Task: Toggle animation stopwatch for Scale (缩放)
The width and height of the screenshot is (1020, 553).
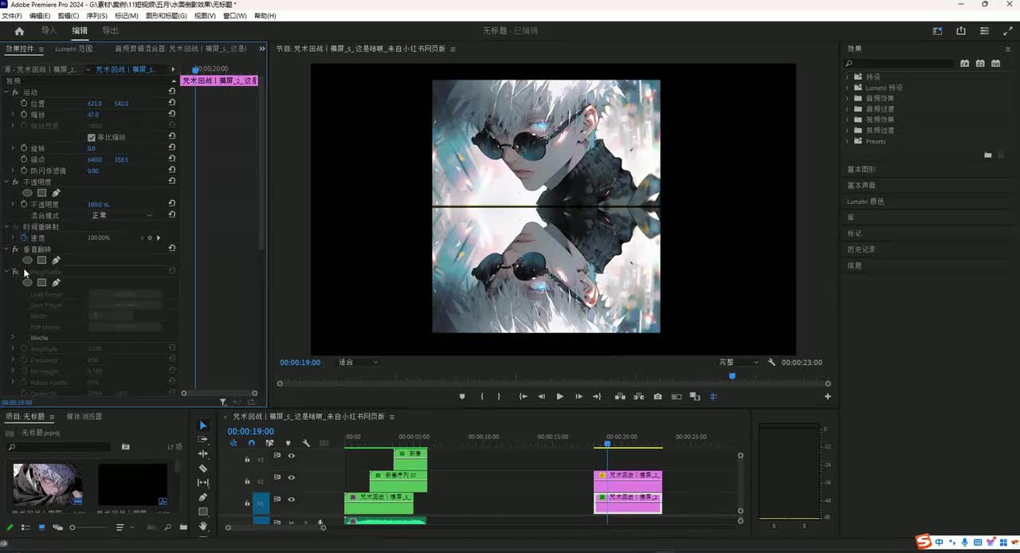Action: point(24,115)
